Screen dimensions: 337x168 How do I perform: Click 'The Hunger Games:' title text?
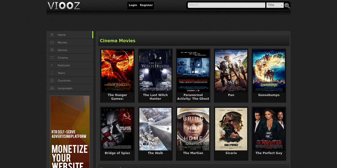point(117,97)
